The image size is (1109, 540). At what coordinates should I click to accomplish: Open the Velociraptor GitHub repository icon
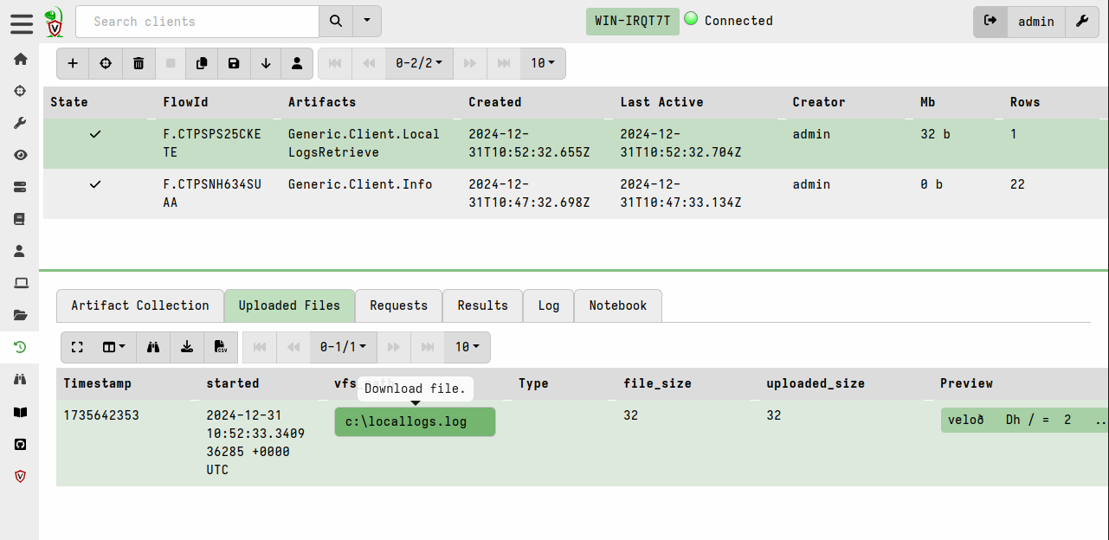[x=20, y=444]
